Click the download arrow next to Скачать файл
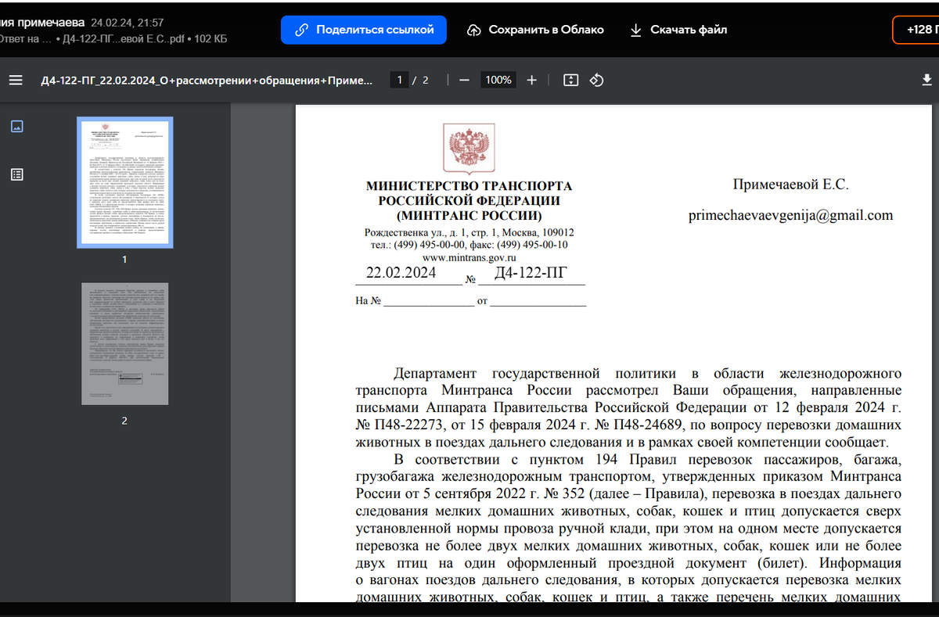The height and width of the screenshot is (617, 939). [x=635, y=30]
